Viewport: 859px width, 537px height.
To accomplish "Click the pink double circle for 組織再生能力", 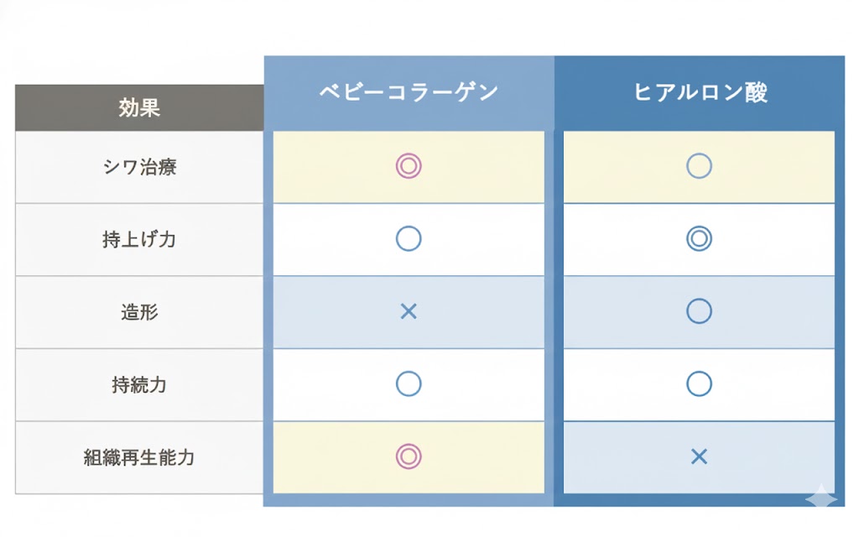I will [409, 456].
